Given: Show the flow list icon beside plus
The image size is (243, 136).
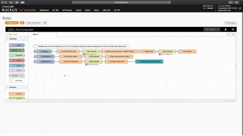Looking at the screenshot, I should click(x=233, y=34).
